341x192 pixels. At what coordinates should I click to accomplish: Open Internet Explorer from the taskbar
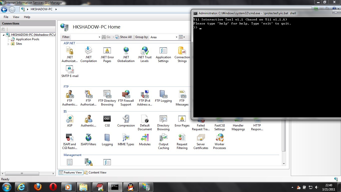pyautogui.click(x=21, y=187)
